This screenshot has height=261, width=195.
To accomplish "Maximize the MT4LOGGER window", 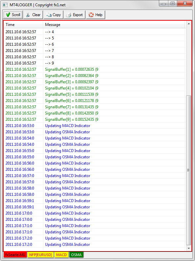I will coord(173,3).
